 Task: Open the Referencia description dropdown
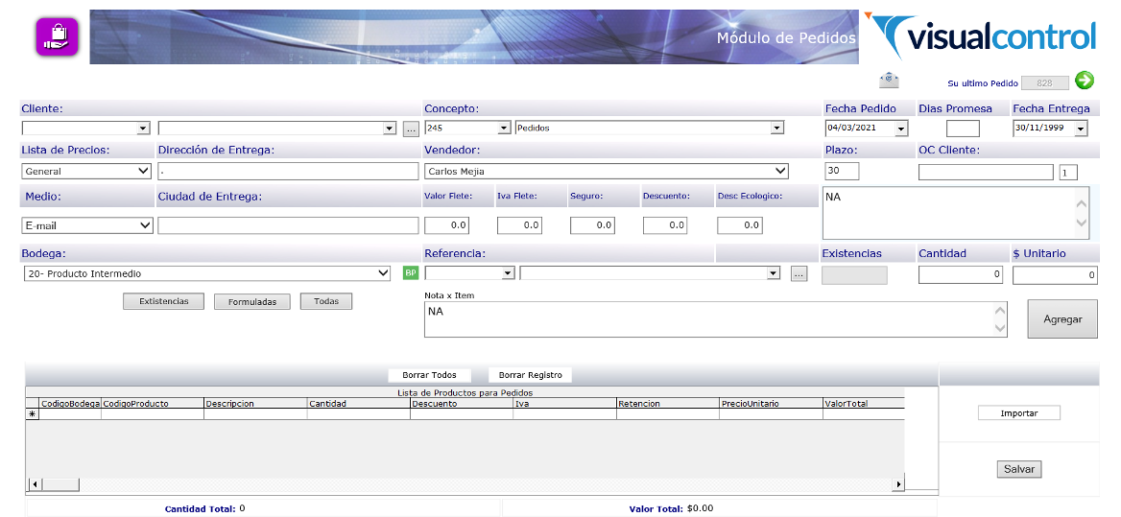tap(772, 273)
